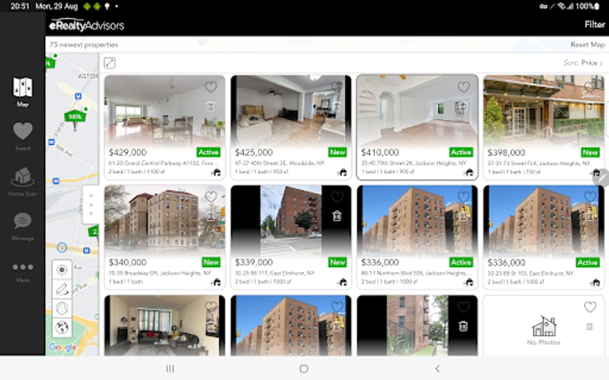The height and width of the screenshot is (380, 609).
Task: Tap home icon on $339,000 card
Action: pyautogui.click(x=343, y=282)
